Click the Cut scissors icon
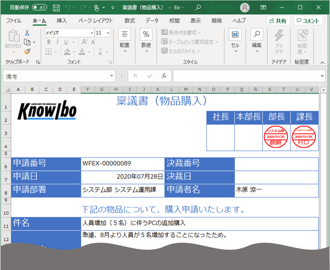 point(27,32)
